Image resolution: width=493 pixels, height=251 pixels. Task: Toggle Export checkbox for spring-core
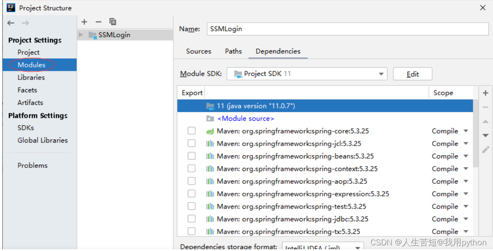(191, 131)
